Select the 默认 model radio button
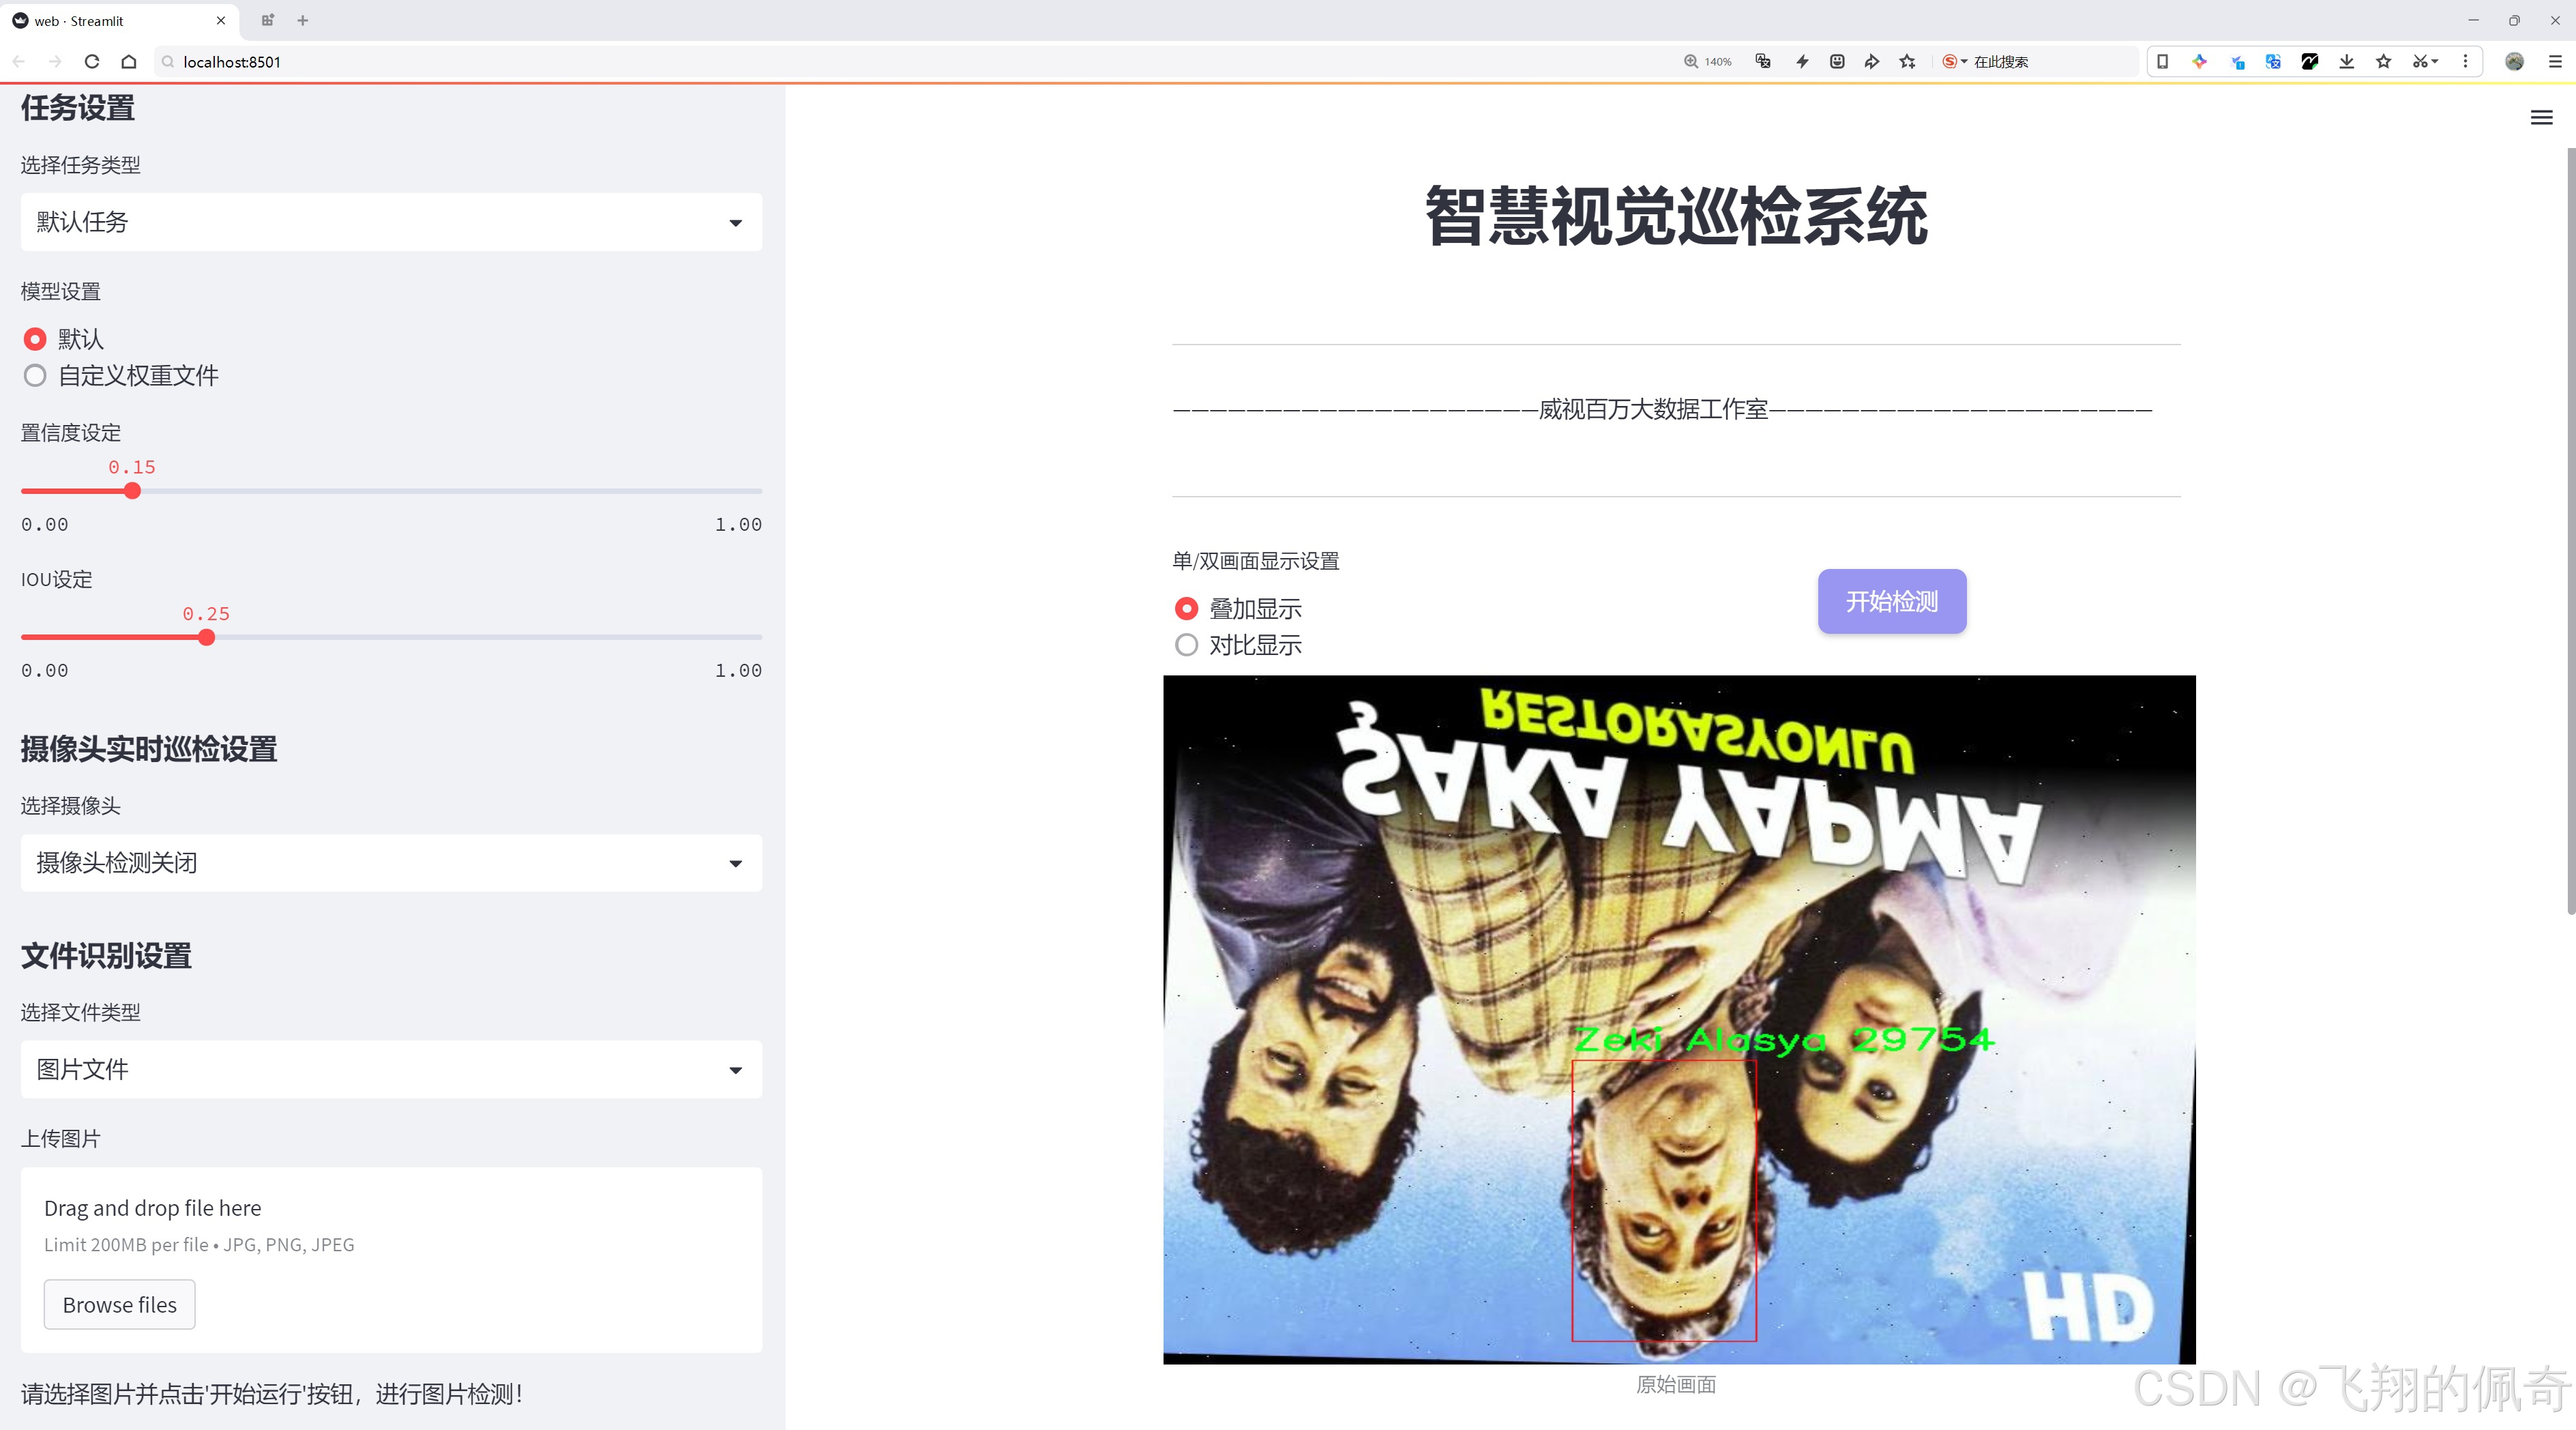The image size is (2576, 1430). click(35, 340)
